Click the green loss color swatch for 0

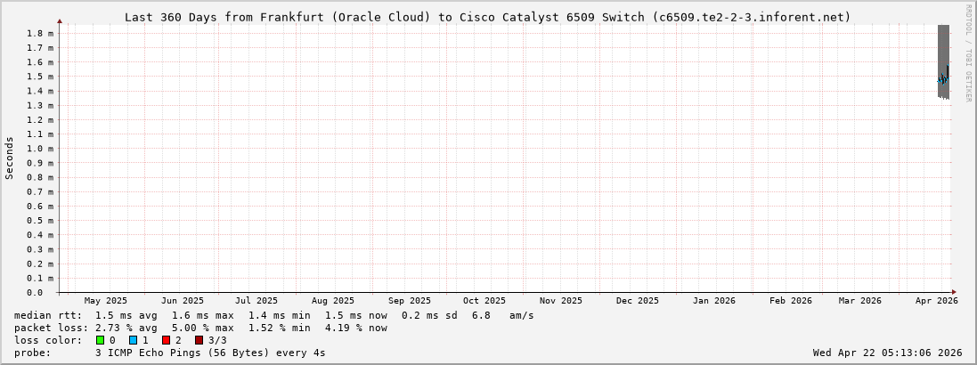pos(101,340)
